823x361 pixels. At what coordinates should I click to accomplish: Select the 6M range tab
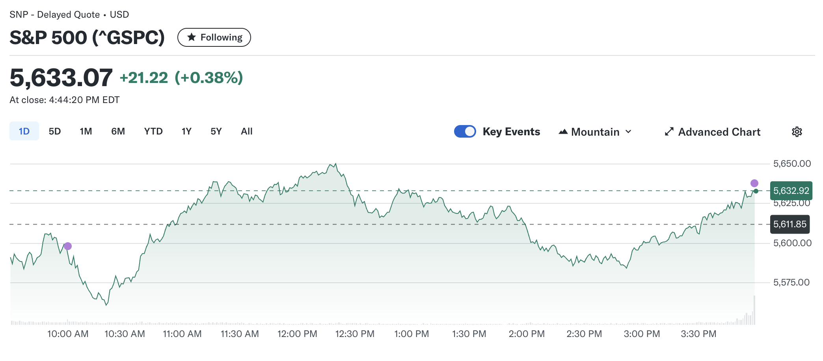118,131
